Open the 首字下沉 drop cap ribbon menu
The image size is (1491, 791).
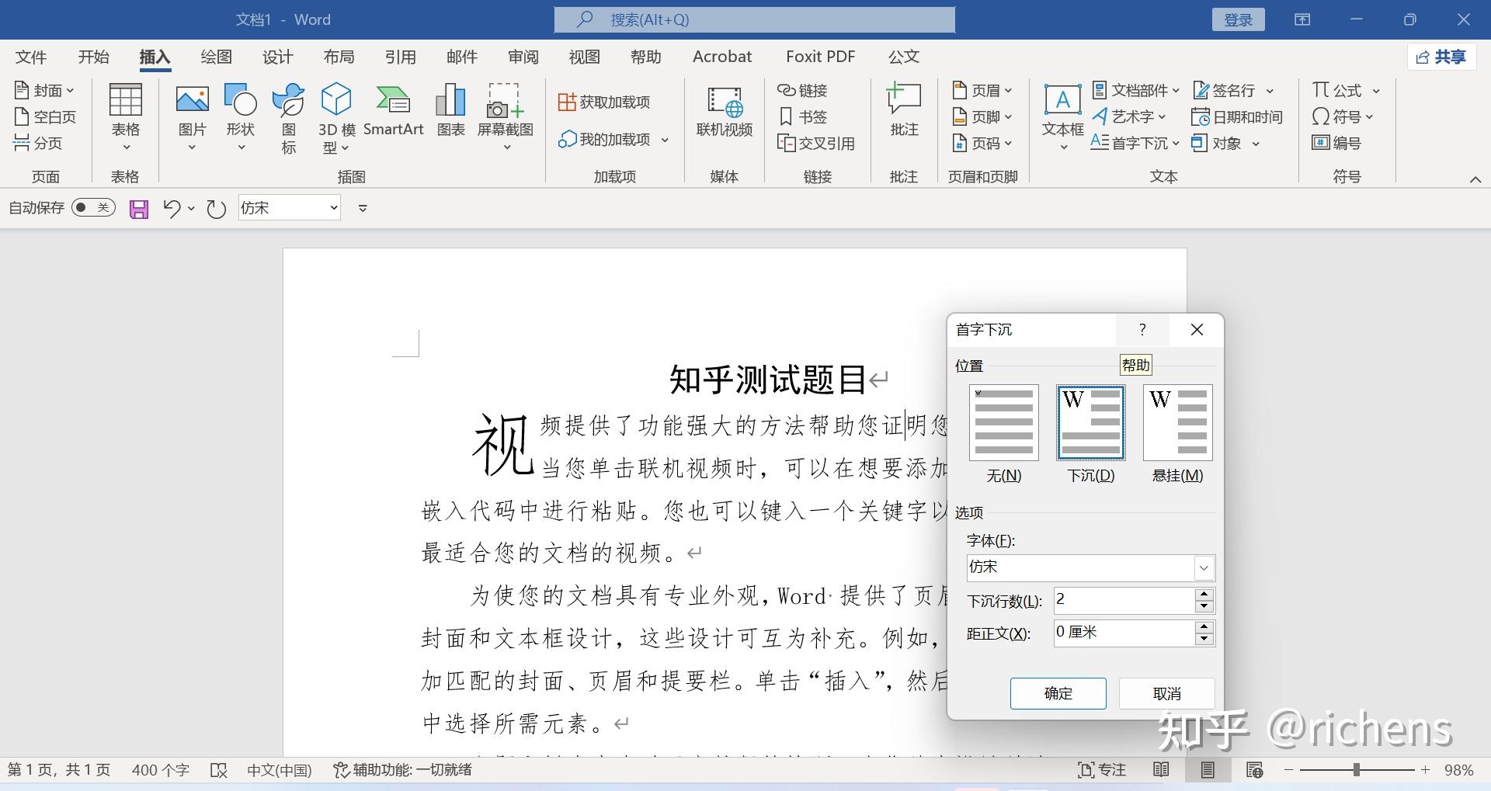pyautogui.click(x=1135, y=144)
